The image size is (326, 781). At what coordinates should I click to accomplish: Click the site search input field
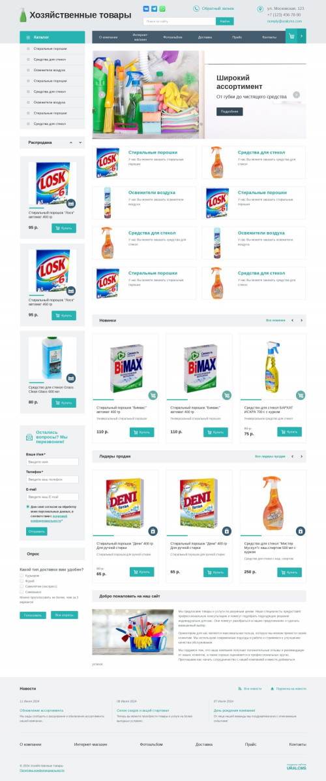tap(179, 22)
